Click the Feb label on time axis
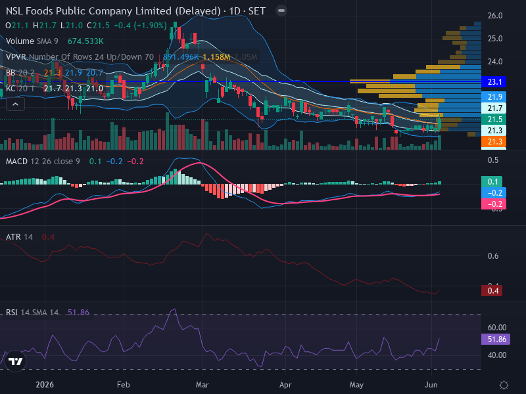 pyautogui.click(x=124, y=385)
